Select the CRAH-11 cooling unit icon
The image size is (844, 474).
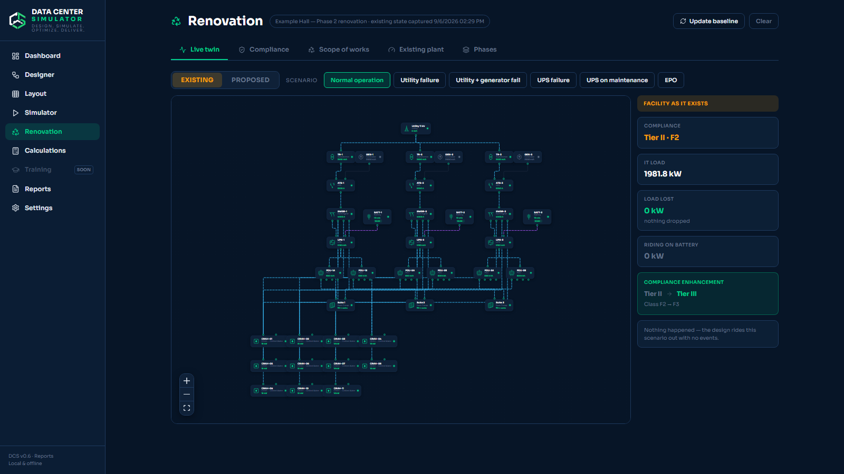329,391
